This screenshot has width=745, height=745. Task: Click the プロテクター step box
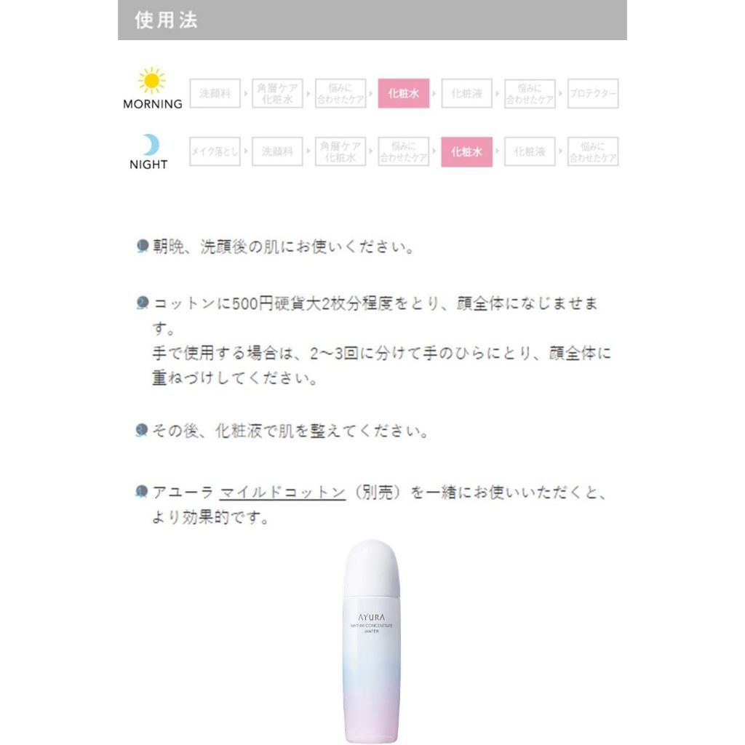593,93
